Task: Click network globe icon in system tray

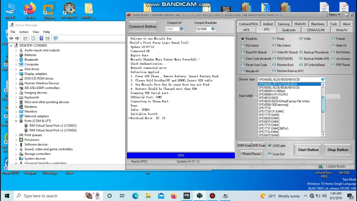Action: pyautogui.click(x=312, y=196)
